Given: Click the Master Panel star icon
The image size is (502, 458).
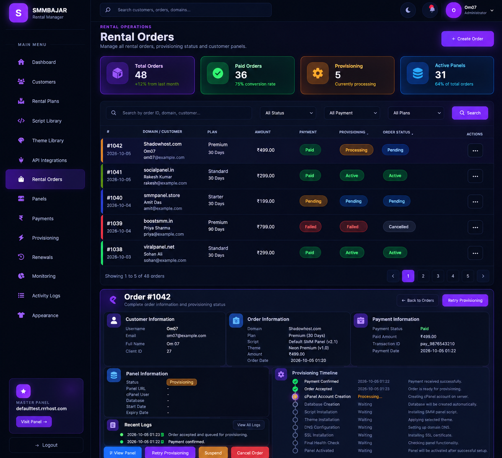Looking at the screenshot, I should point(23,391).
